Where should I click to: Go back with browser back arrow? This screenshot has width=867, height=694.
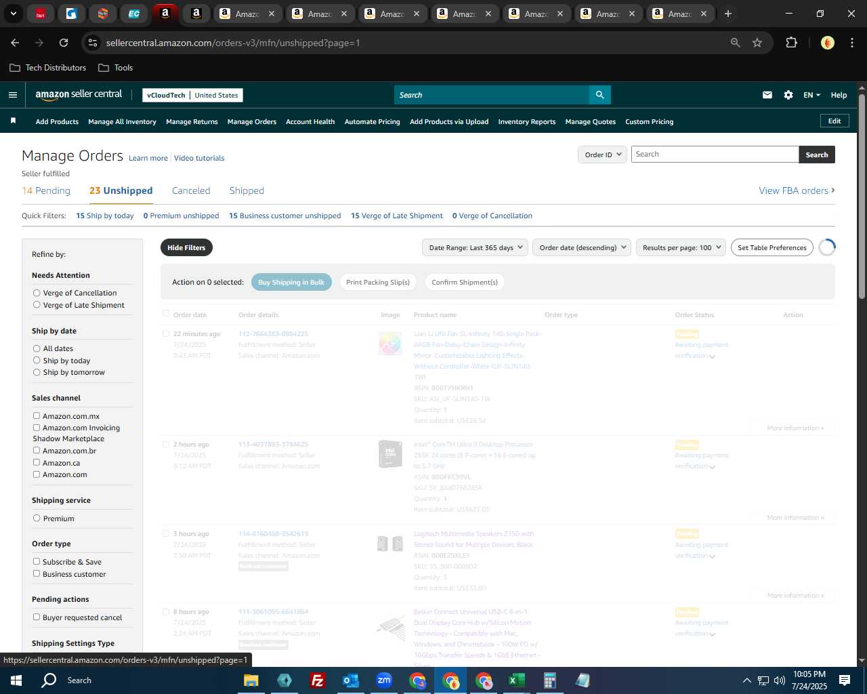(15, 43)
